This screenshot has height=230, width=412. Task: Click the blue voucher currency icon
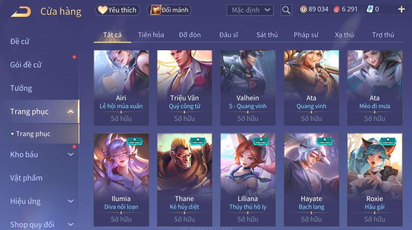(x=370, y=9)
